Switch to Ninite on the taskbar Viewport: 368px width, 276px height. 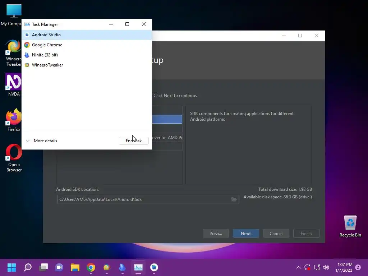[x=122, y=267]
